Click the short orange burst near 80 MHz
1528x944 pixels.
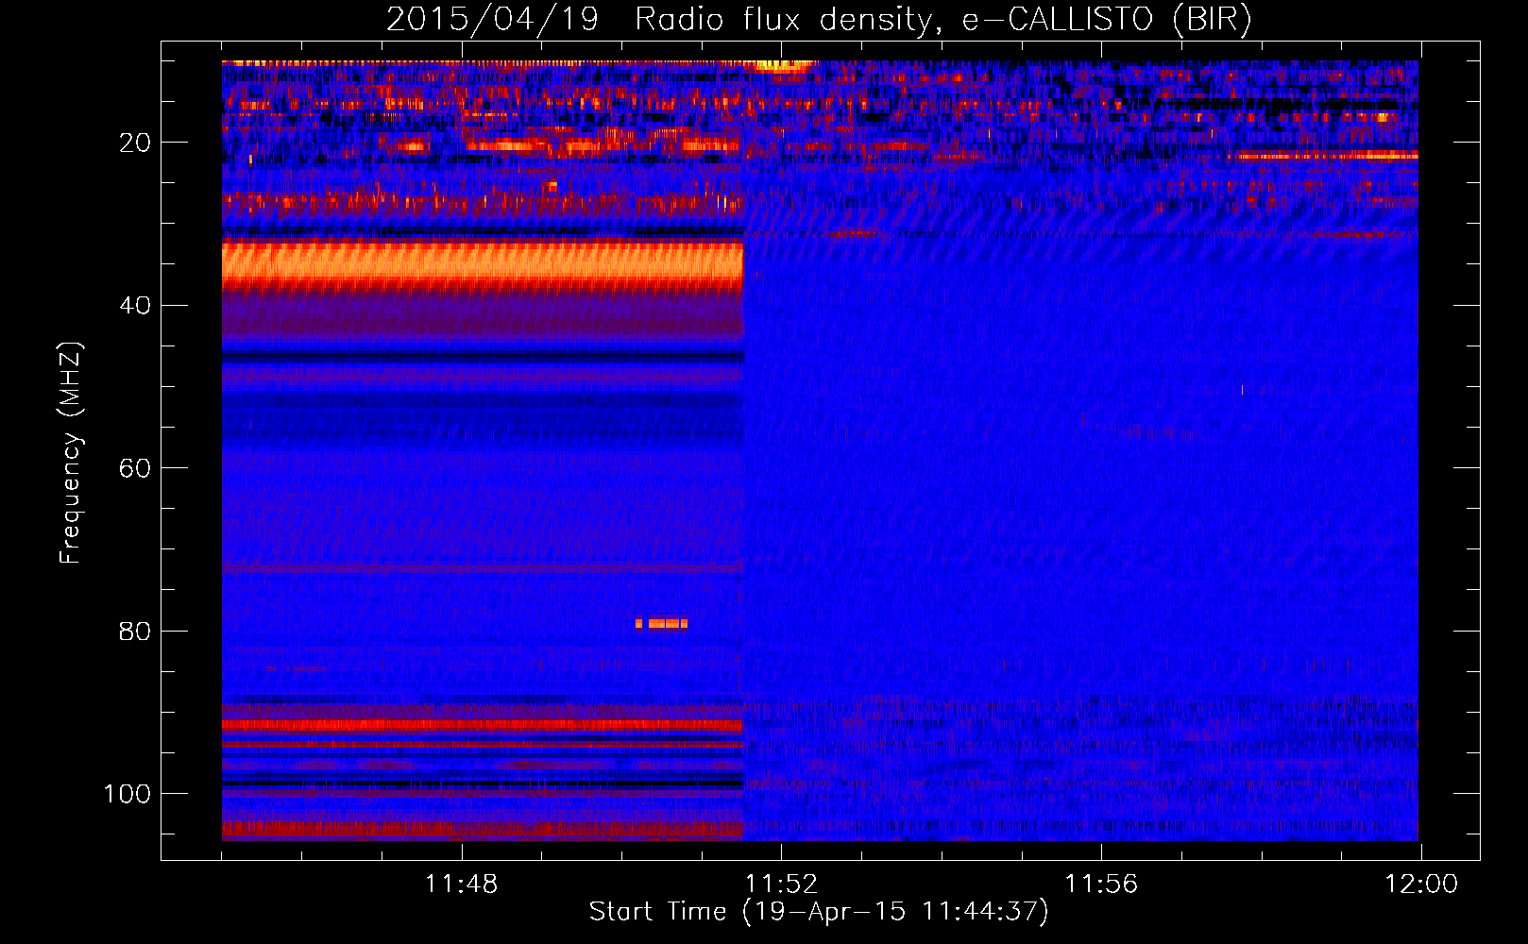pos(661,623)
